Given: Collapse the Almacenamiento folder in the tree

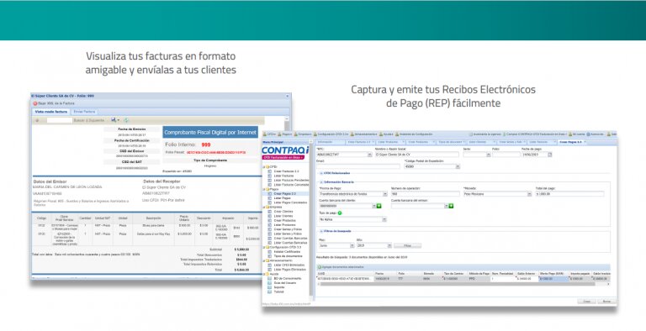Looking at the screenshot, I should point(264,260).
